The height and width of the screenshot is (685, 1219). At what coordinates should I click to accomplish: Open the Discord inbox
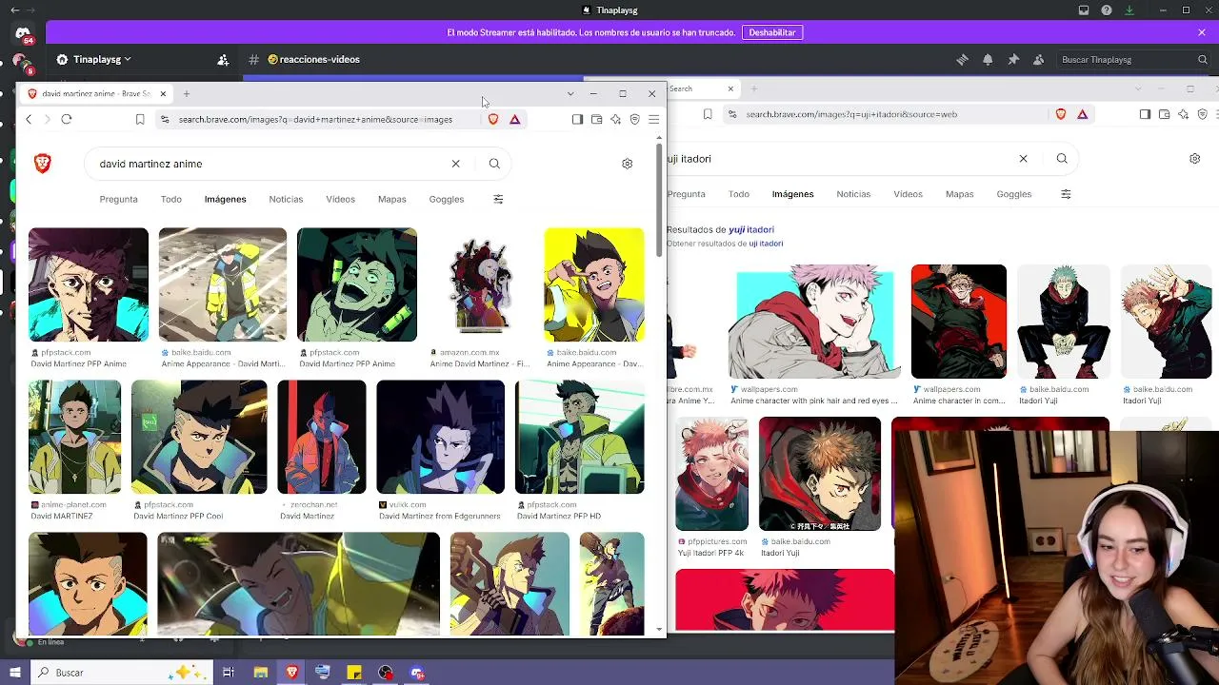click(1084, 10)
